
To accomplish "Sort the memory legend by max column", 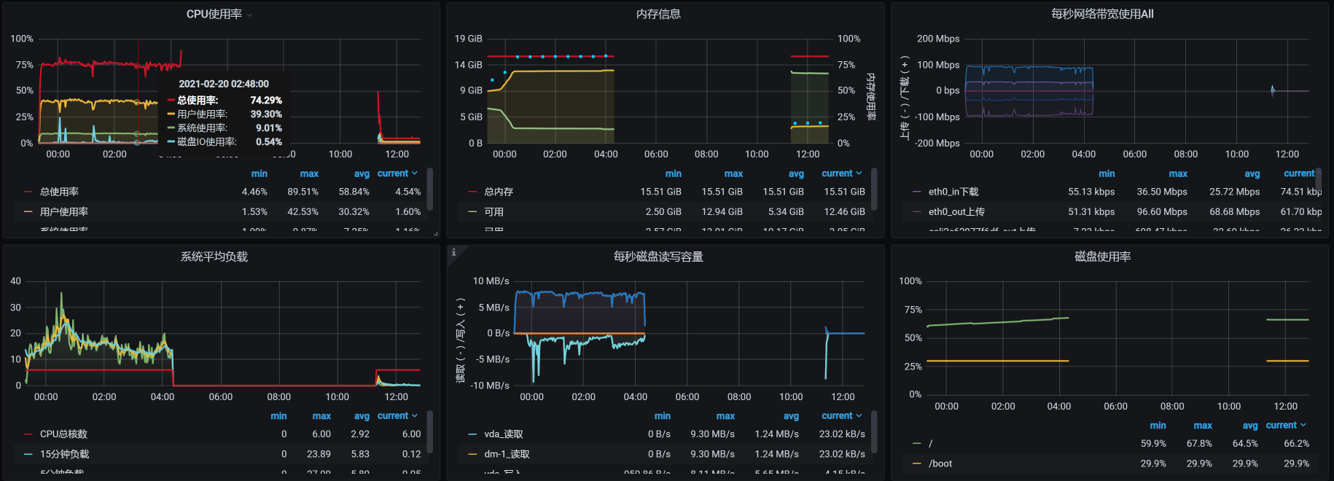I will pos(733,173).
